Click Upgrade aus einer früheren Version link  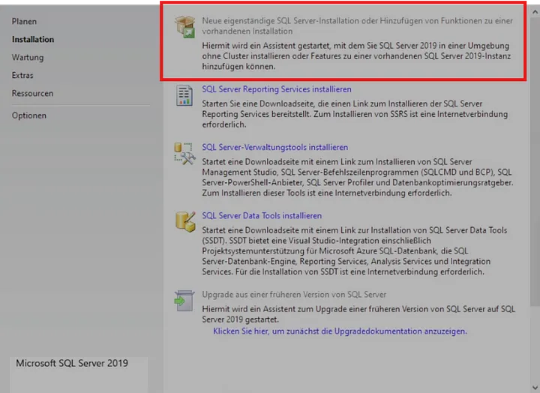294,295
